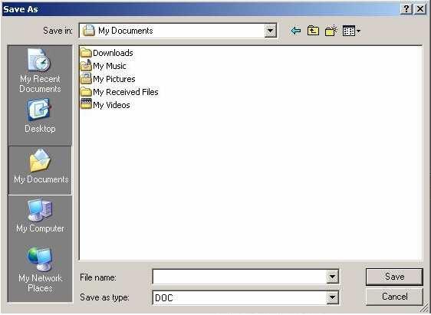Viewport: 431px width, 315px height.
Task: Select the My Music folder
Action: pos(103,66)
